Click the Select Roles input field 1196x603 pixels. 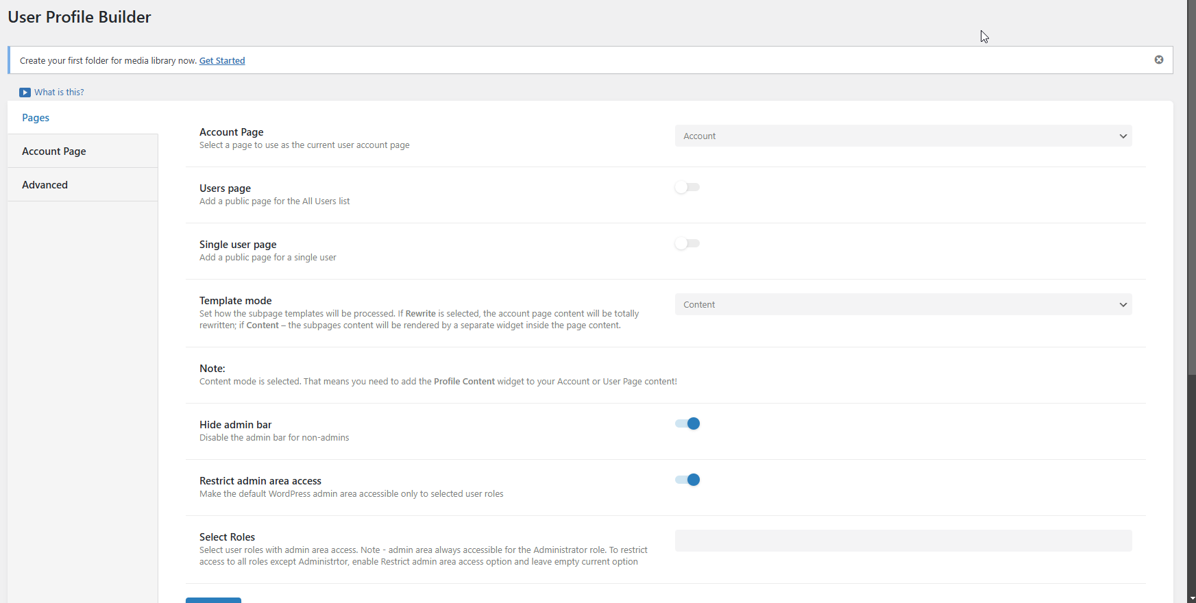pyautogui.click(x=903, y=541)
